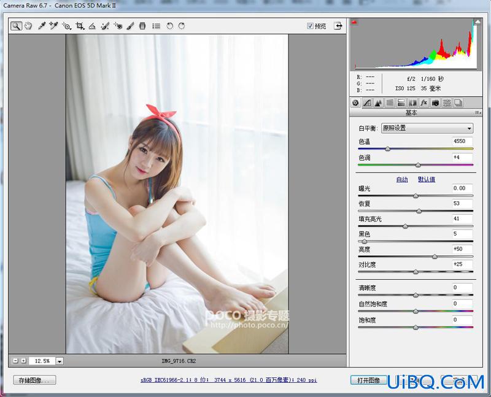Image resolution: width=491 pixels, height=397 pixels.
Task: Select the Crop tool
Action: coord(80,26)
